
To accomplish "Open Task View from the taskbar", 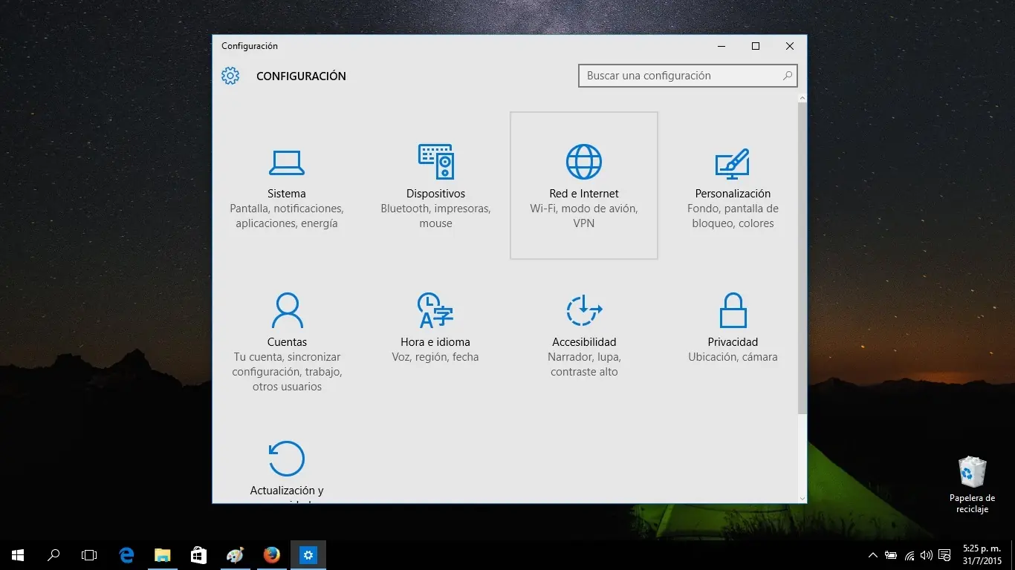I will pos(88,554).
